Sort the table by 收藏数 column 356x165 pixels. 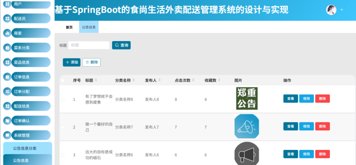pyautogui.click(x=219, y=80)
